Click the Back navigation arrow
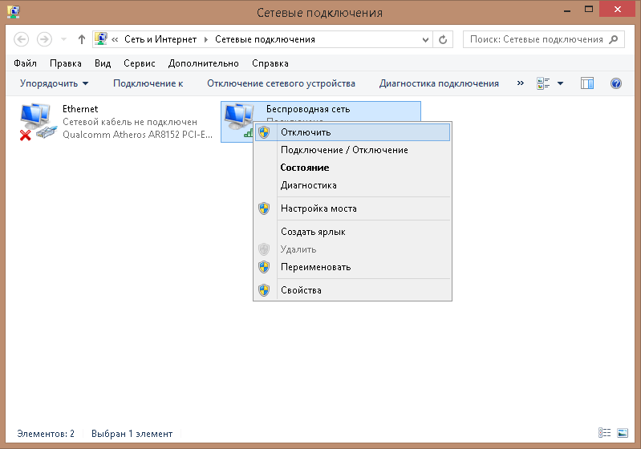641x449 pixels. [x=21, y=39]
